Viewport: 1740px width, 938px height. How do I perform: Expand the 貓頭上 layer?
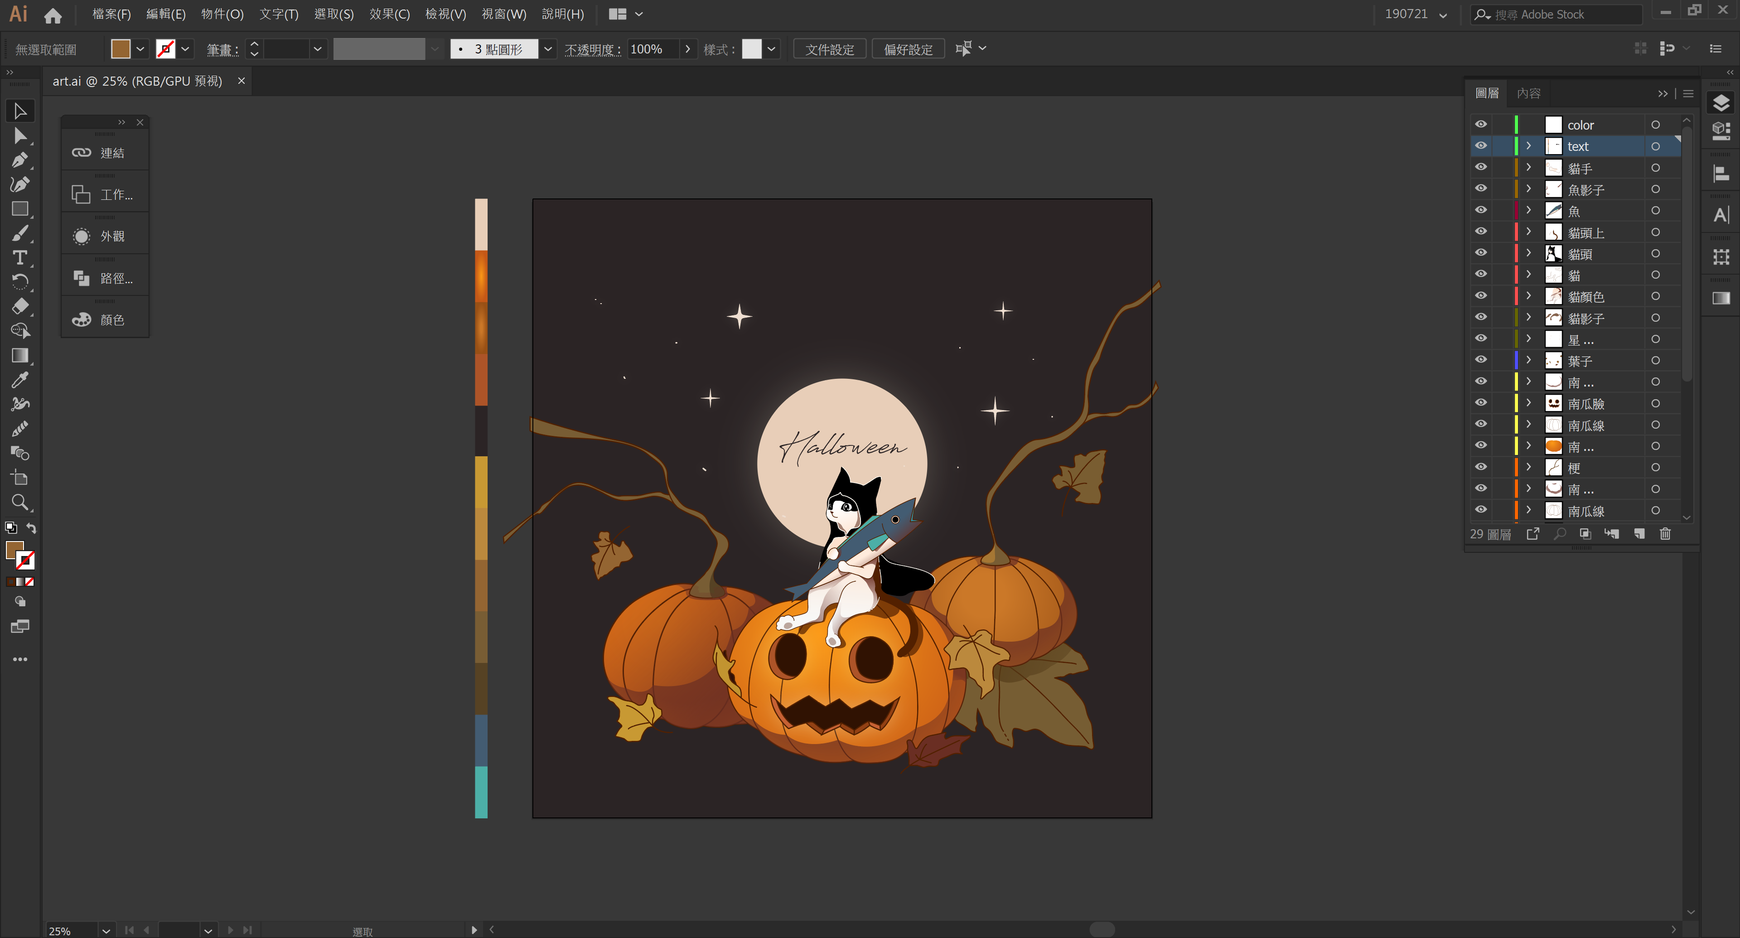[1528, 232]
